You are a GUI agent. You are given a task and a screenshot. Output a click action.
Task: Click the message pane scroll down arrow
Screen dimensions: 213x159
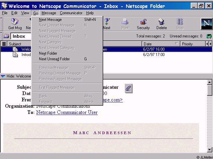[209, 149]
